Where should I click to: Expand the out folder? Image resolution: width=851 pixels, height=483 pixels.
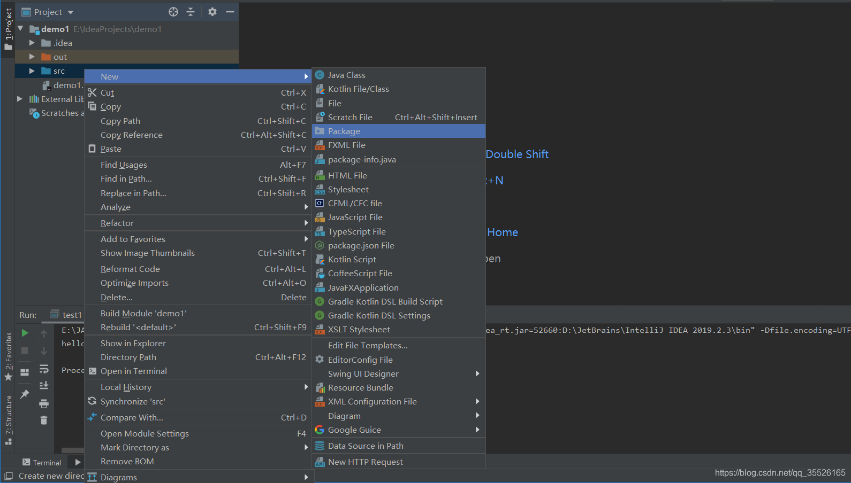tap(32, 57)
